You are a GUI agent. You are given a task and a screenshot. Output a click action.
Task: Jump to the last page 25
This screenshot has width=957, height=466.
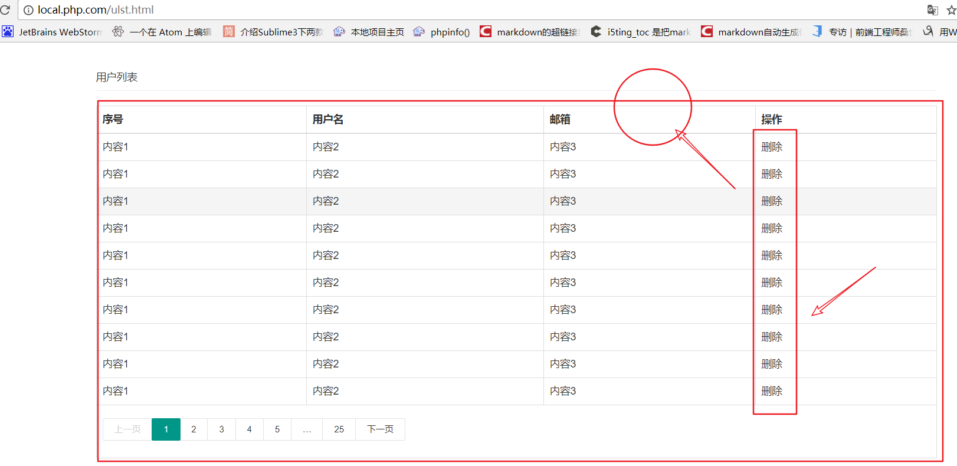pyautogui.click(x=339, y=429)
